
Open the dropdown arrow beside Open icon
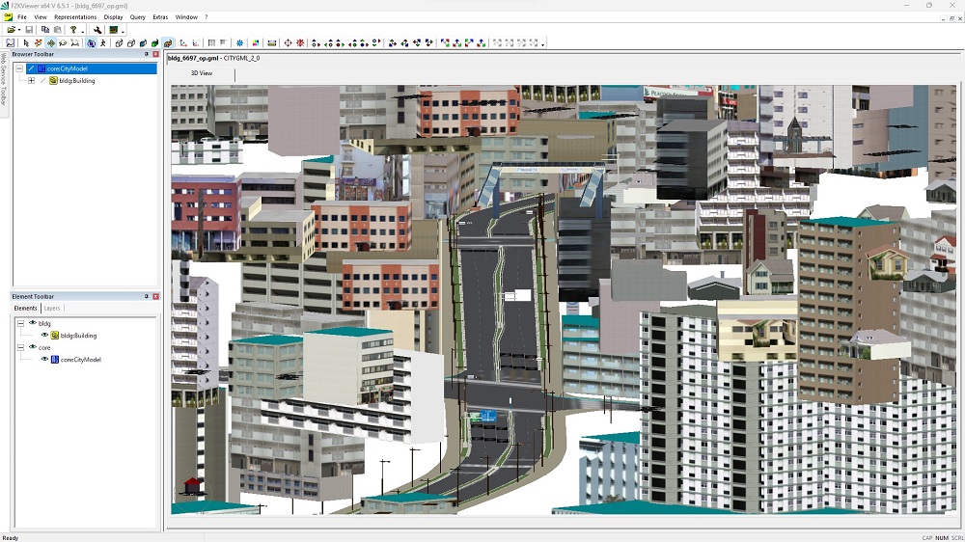[x=19, y=30]
